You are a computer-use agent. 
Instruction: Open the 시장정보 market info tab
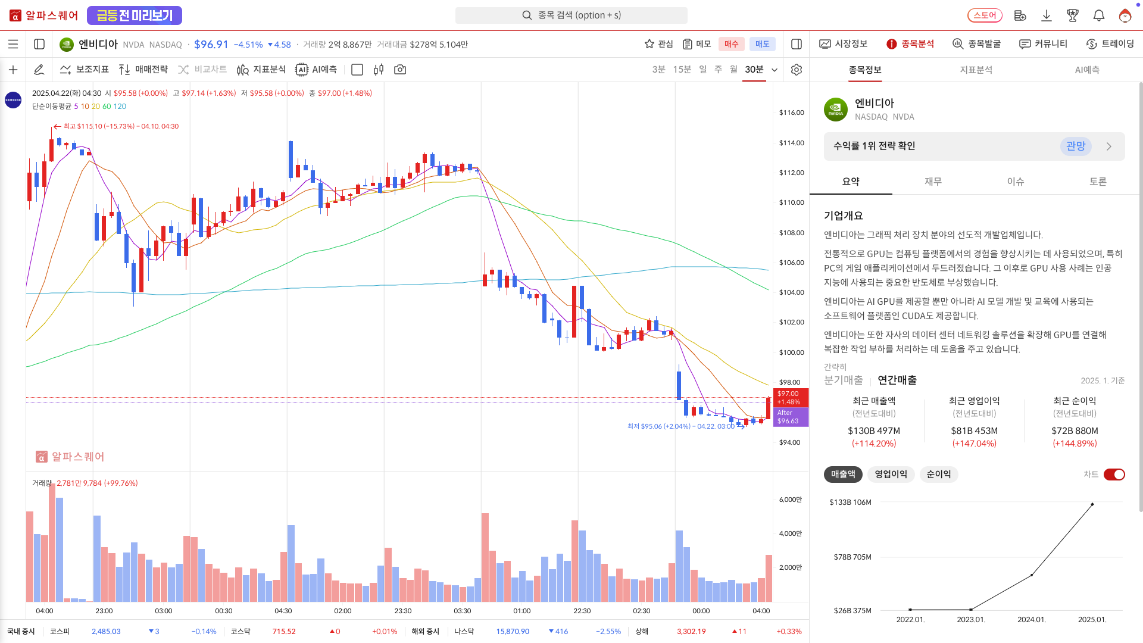[x=844, y=44]
